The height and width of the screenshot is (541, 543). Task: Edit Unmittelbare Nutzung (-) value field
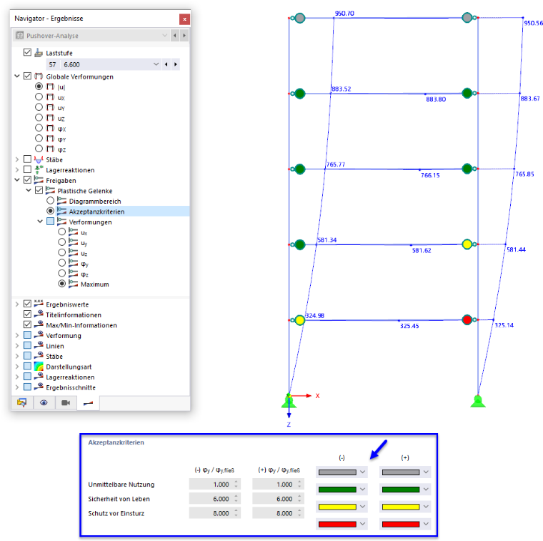215,485
